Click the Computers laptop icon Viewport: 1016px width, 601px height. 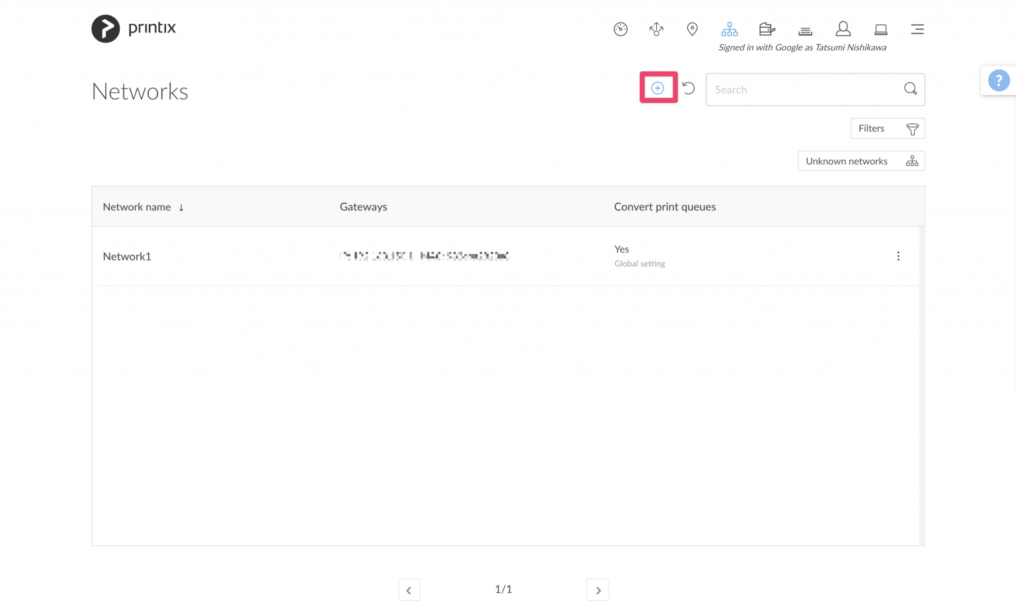880,29
